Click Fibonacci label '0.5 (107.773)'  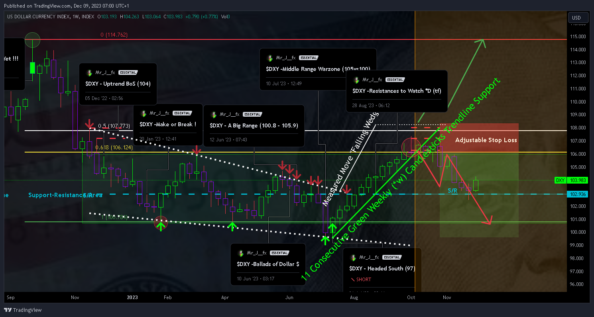(x=114, y=126)
